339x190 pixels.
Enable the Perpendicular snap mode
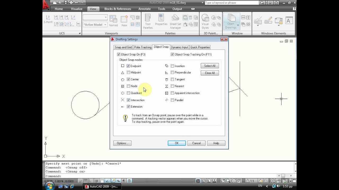(172, 72)
